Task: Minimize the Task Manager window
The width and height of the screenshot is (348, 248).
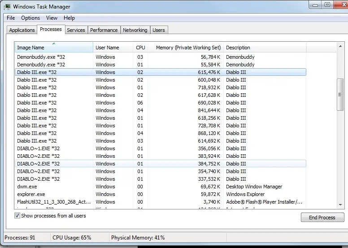Action: [x=315, y=5]
